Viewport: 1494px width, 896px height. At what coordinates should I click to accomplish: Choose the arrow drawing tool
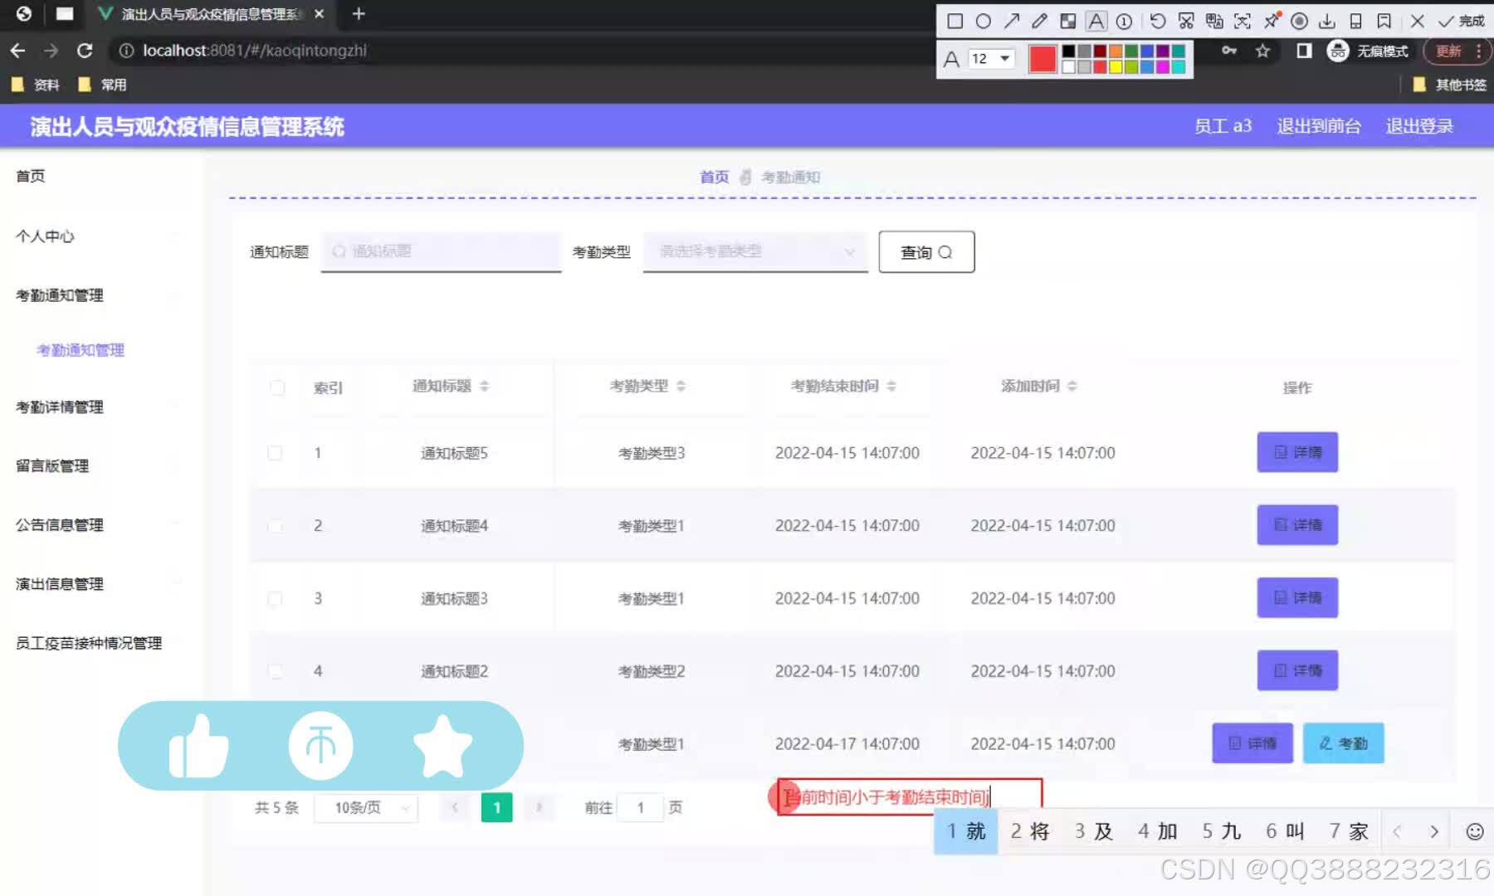tap(1012, 21)
